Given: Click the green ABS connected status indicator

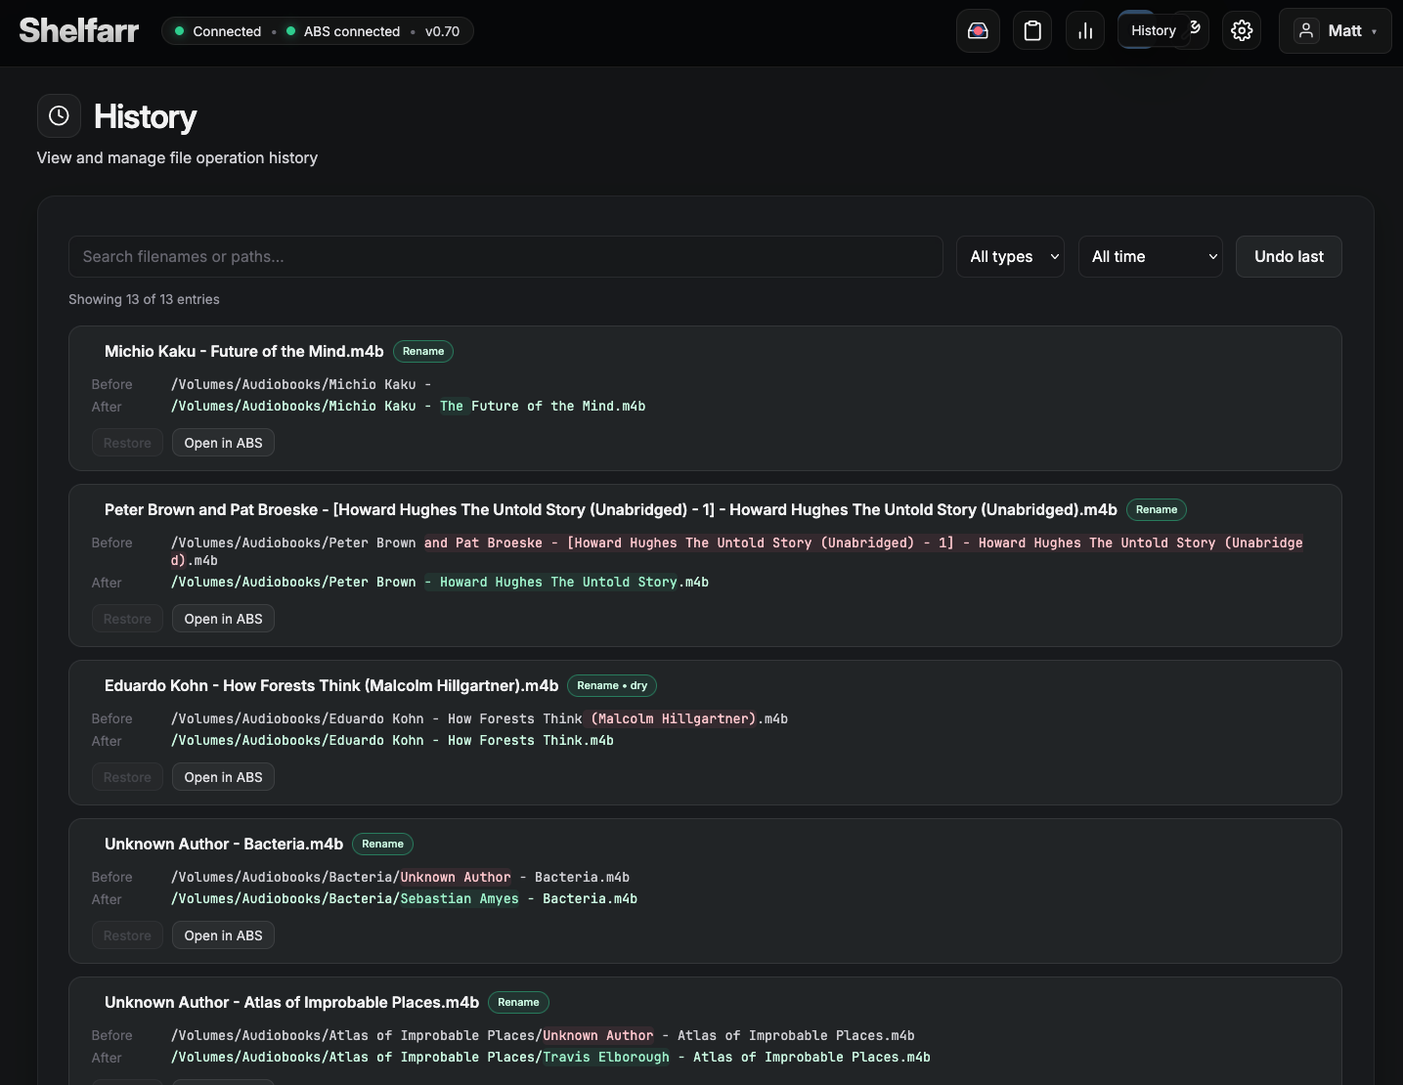Looking at the screenshot, I should pos(291,31).
